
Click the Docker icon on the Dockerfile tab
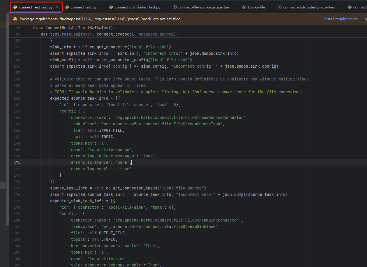click(x=244, y=7)
